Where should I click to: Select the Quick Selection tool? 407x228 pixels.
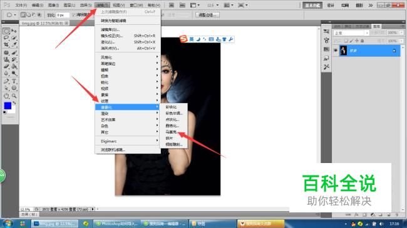(14, 38)
